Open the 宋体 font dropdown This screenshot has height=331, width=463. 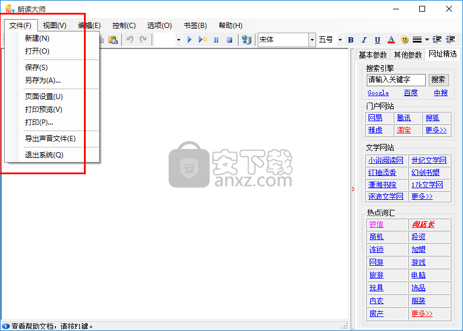(312, 40)
